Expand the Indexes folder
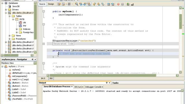The image size is (185, 104). (x=17, y=29)
